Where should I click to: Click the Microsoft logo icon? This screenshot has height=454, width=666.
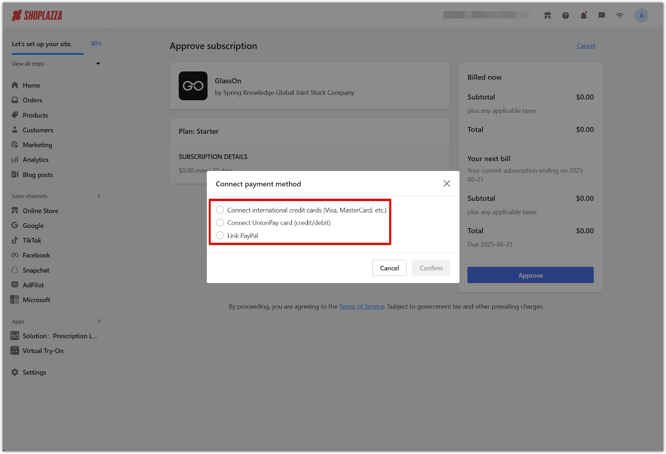click(15, 300)
